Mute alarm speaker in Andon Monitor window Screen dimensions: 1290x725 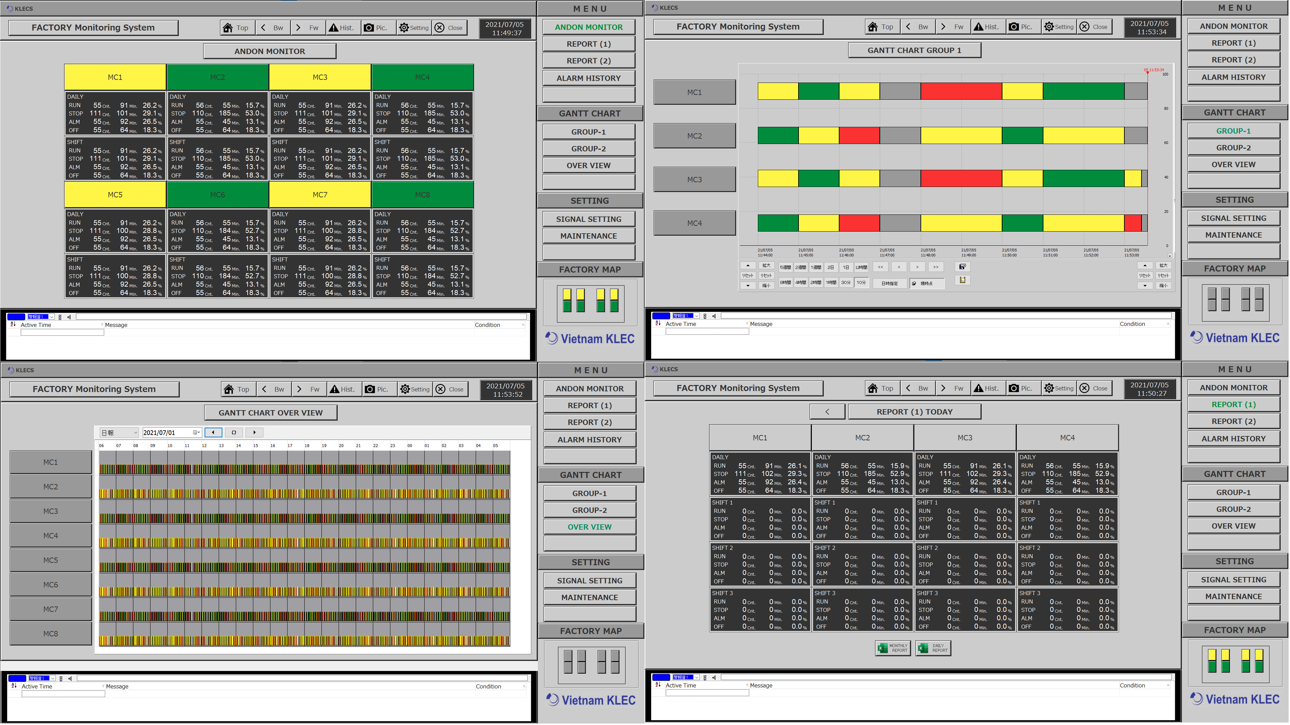(x=69, y=317)
